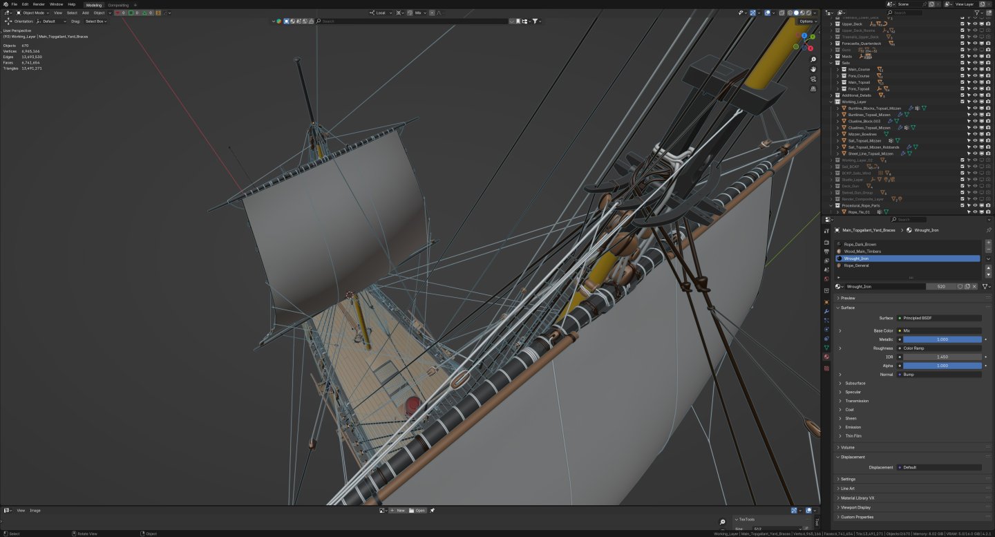The width and height of the screenshot is (995, 537).
Task: Toggle Mizzen_Bowlines selectable arrow icon
Action: point(969,134)
